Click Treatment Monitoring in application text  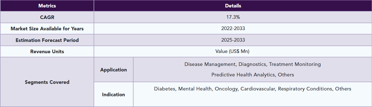point(295,64)
